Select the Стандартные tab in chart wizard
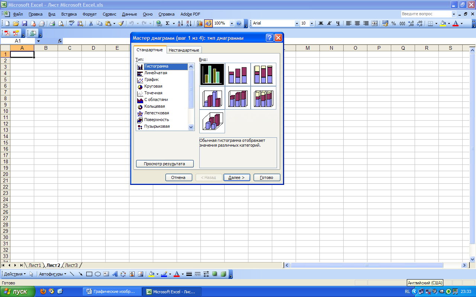This screenshot has height=297, width=476. click(x=149, y=50)
